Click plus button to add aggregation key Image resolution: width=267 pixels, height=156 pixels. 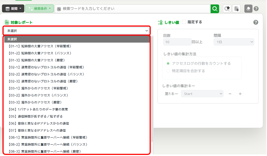point(240,94)
